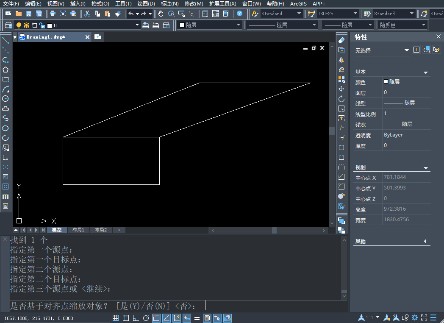The width and height of the screenshot is (444, 323).
Task: Select the Mirror tool
Action: [x=341, y=60]
